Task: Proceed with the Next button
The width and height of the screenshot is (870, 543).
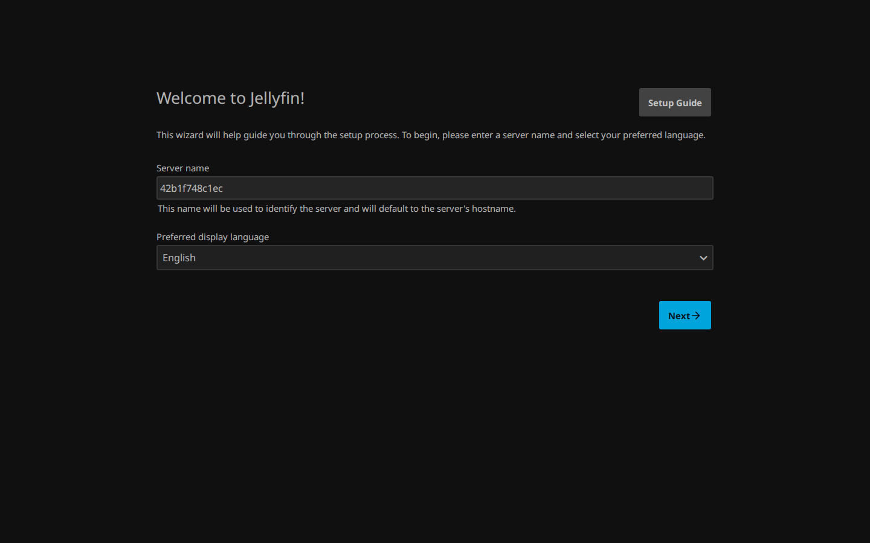Action: click(x=685, y=316)
